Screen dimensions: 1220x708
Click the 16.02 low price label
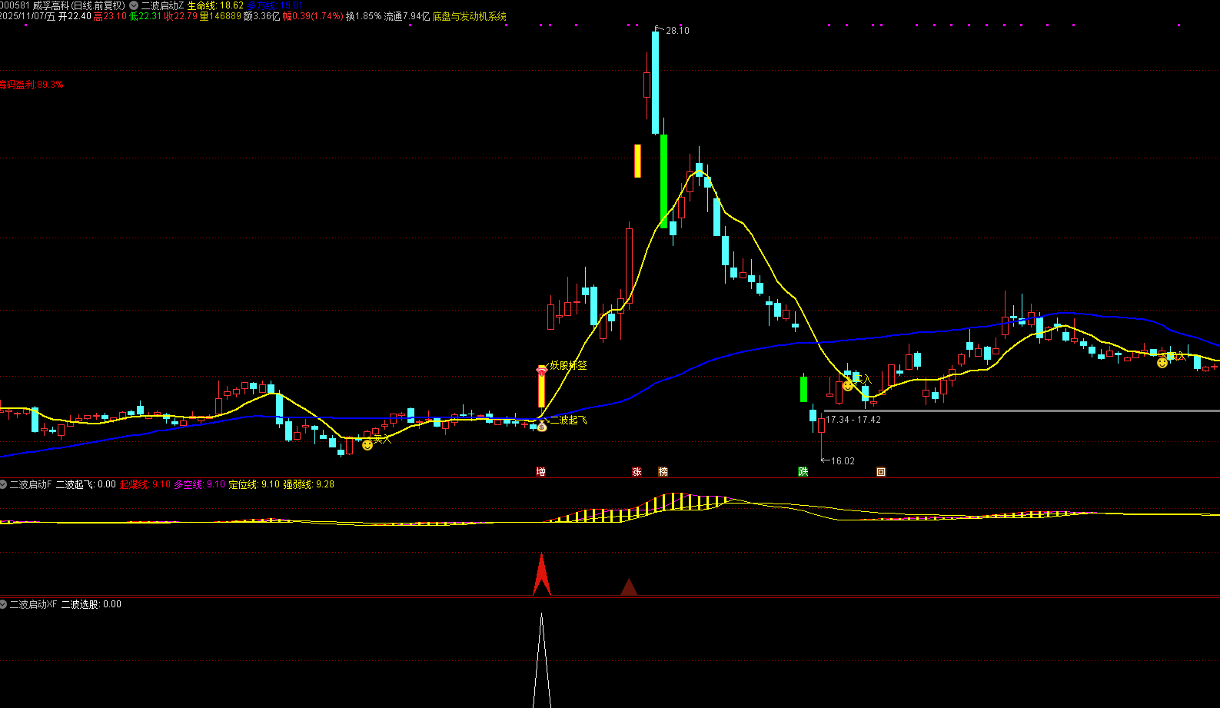[843, 461]
